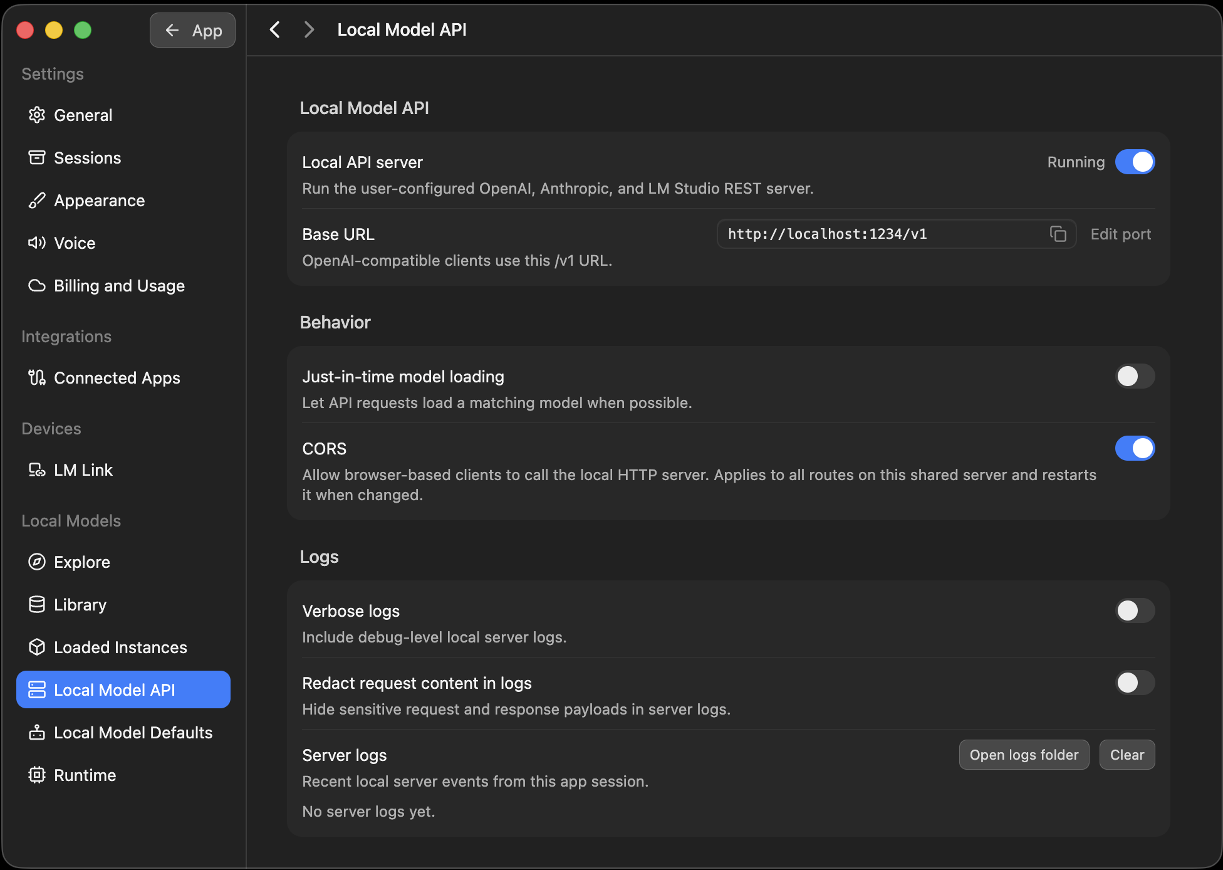Viewport: 1223px width, 870px height.
Task: Open the Sessions settings page
Action: point(123,157)
